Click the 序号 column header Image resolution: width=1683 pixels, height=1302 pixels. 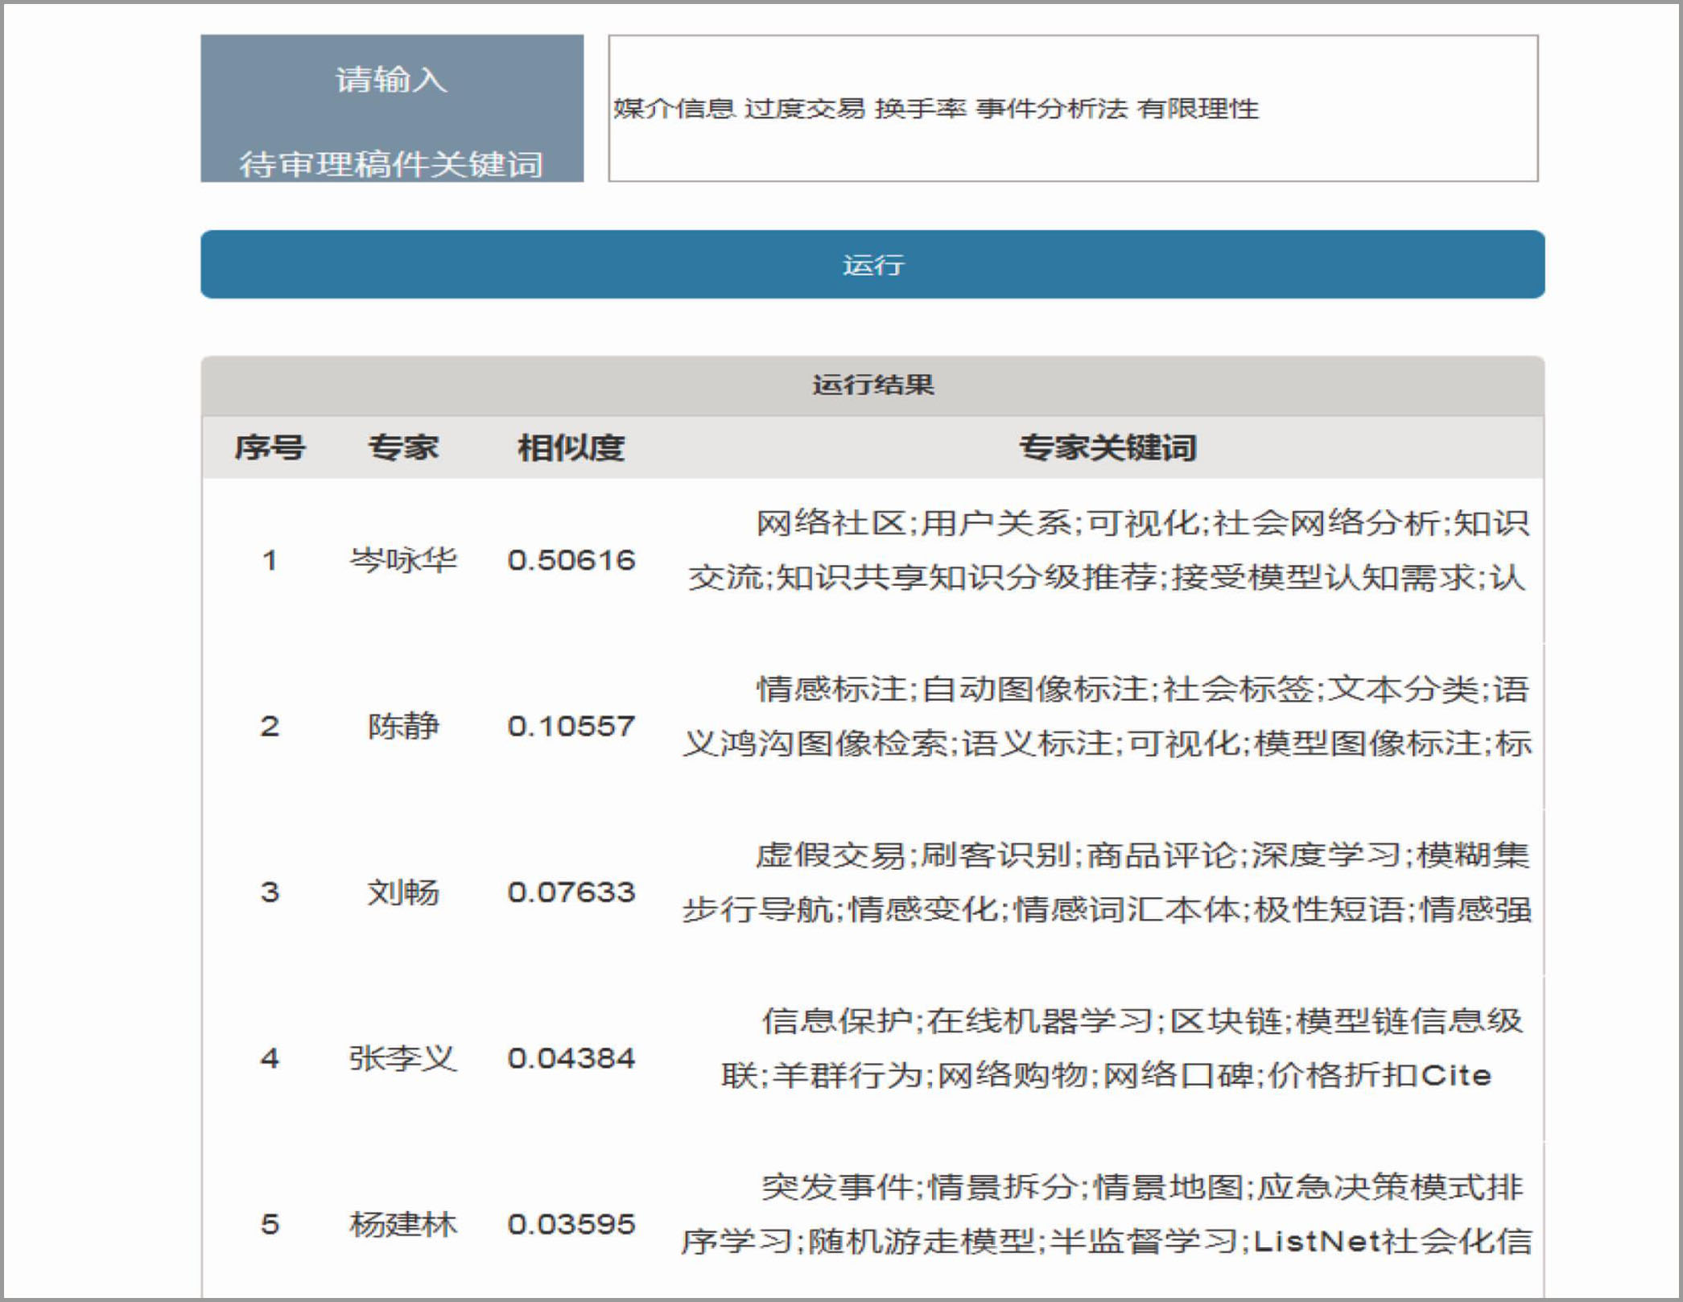270,447
